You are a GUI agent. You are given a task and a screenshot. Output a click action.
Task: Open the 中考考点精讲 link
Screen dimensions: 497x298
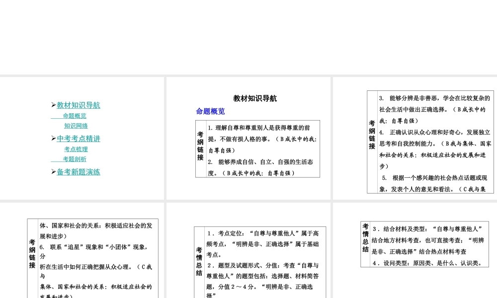click(79, 139)
